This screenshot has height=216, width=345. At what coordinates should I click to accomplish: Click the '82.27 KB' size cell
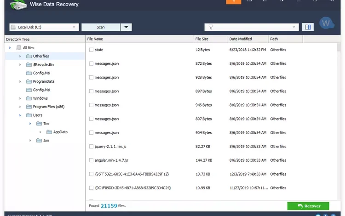point(203,147)
